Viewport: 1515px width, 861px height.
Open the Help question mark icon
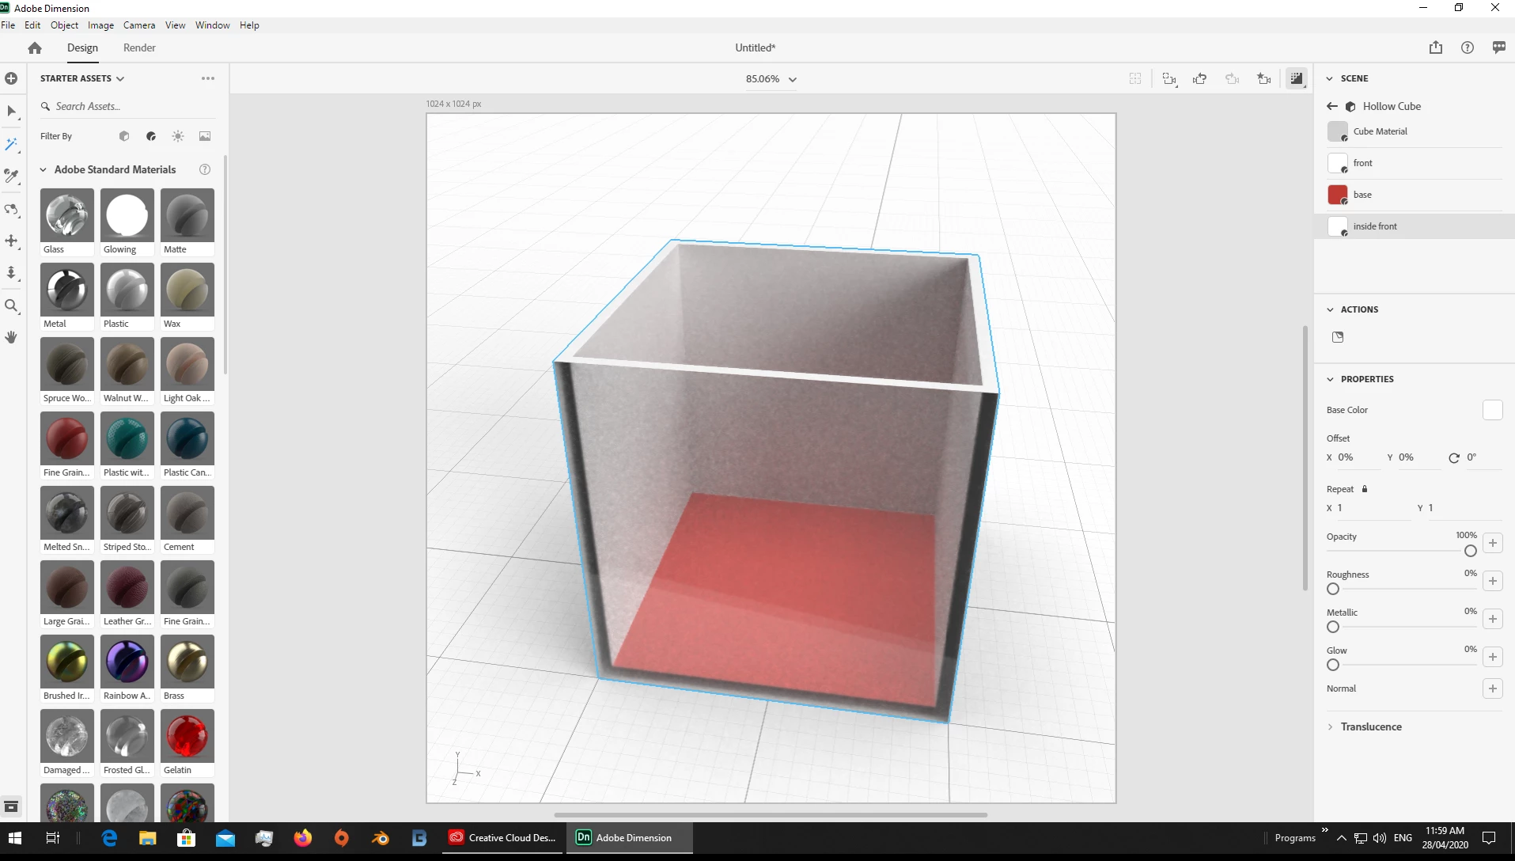click(x=1468, y=47)
